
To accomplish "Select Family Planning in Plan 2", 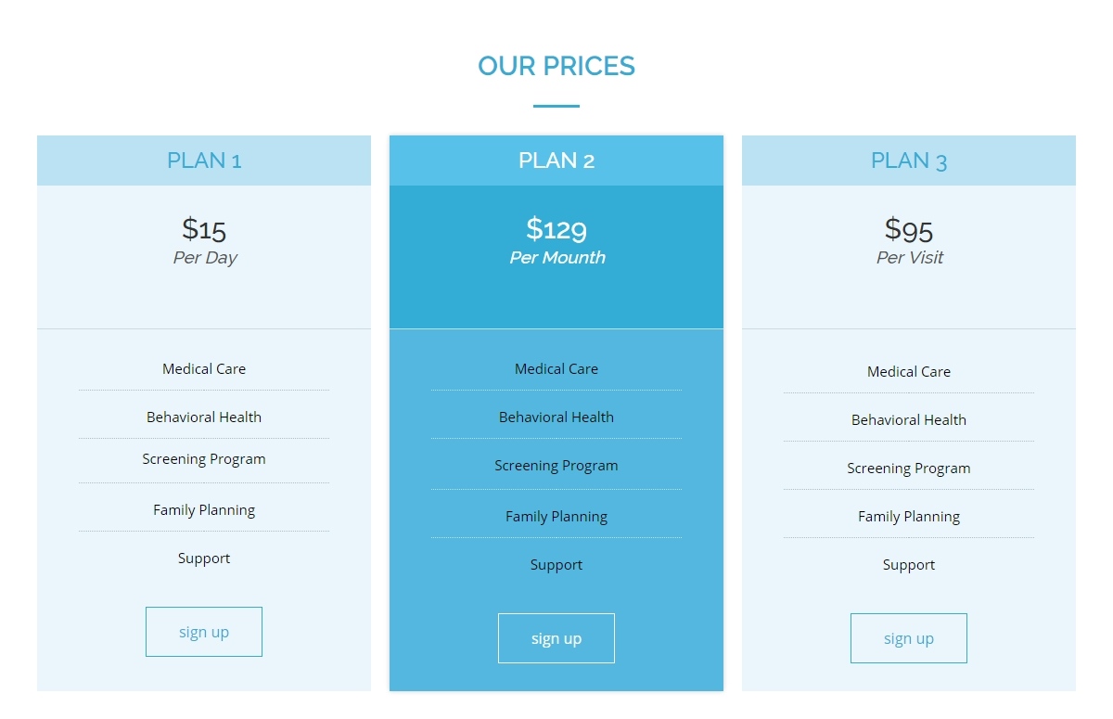I will coord(556,517).
